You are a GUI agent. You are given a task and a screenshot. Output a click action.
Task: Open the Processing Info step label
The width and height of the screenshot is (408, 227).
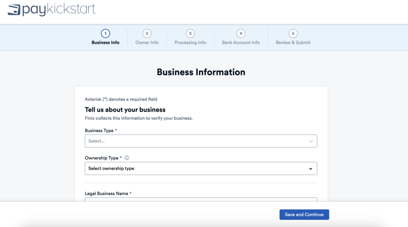pyautogui.click(x=190, y=43)
